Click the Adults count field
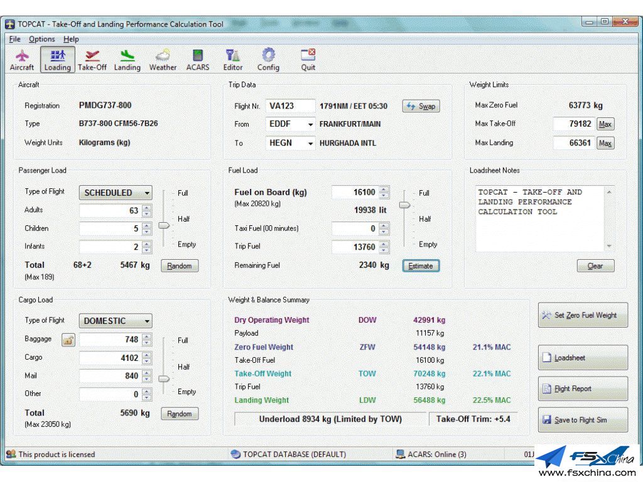Screen dimensions: 643x482 click(x=110, y=211)
